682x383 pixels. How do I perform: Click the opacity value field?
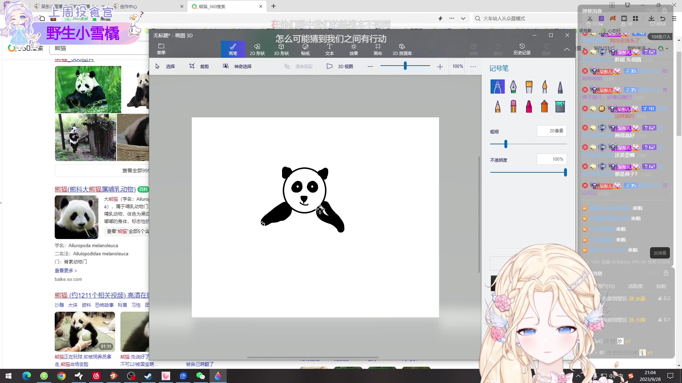click(x=552, y=159)
